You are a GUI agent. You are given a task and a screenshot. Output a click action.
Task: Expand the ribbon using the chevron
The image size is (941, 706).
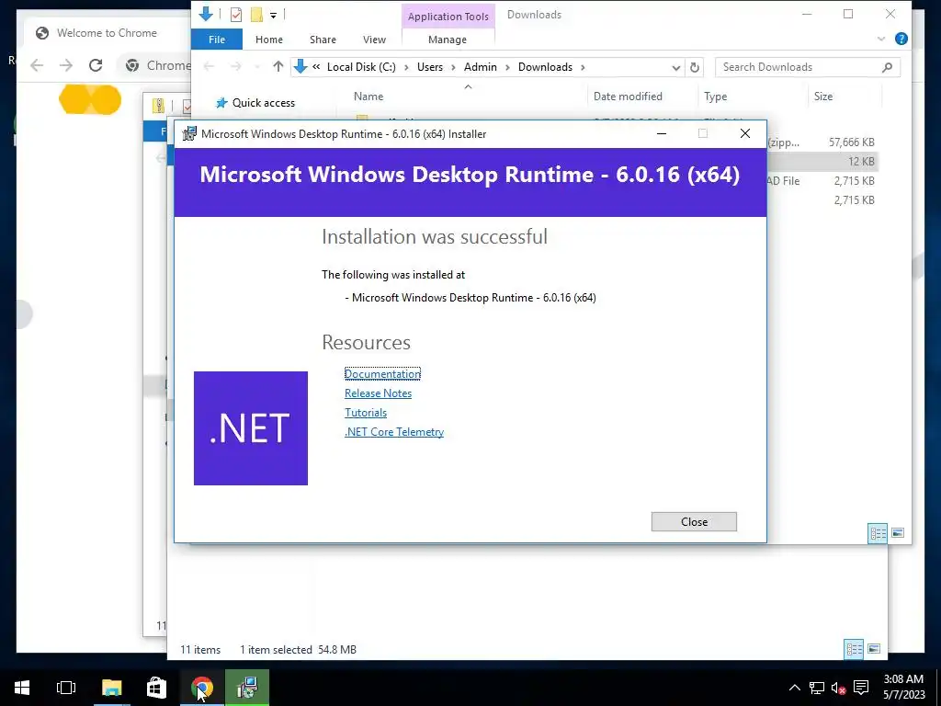[881, 39]
